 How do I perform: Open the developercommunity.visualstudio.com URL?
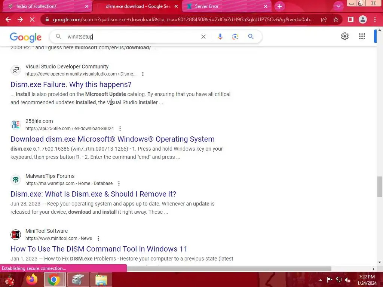81,74
